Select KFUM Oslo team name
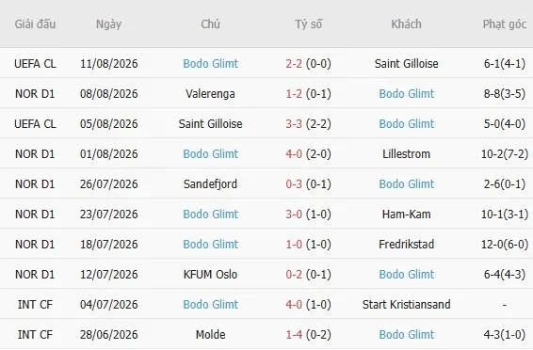 tap(210, 275)
